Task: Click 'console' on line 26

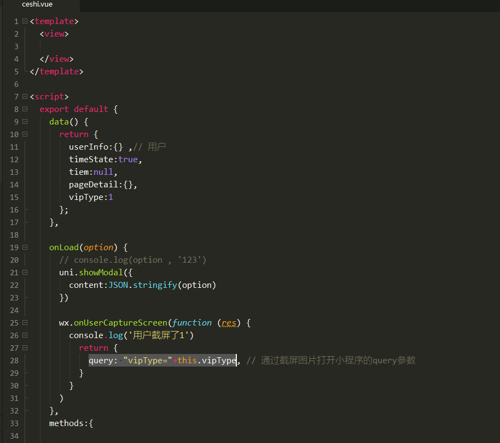Action: (x=86, y=335)
